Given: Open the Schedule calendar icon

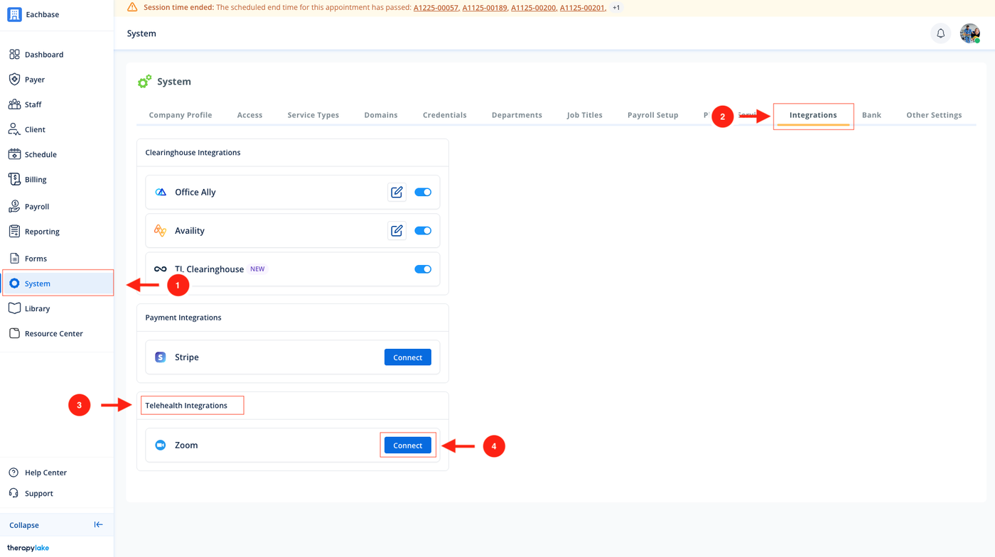Looking at the screenshot, I should [x=14, y=154].
